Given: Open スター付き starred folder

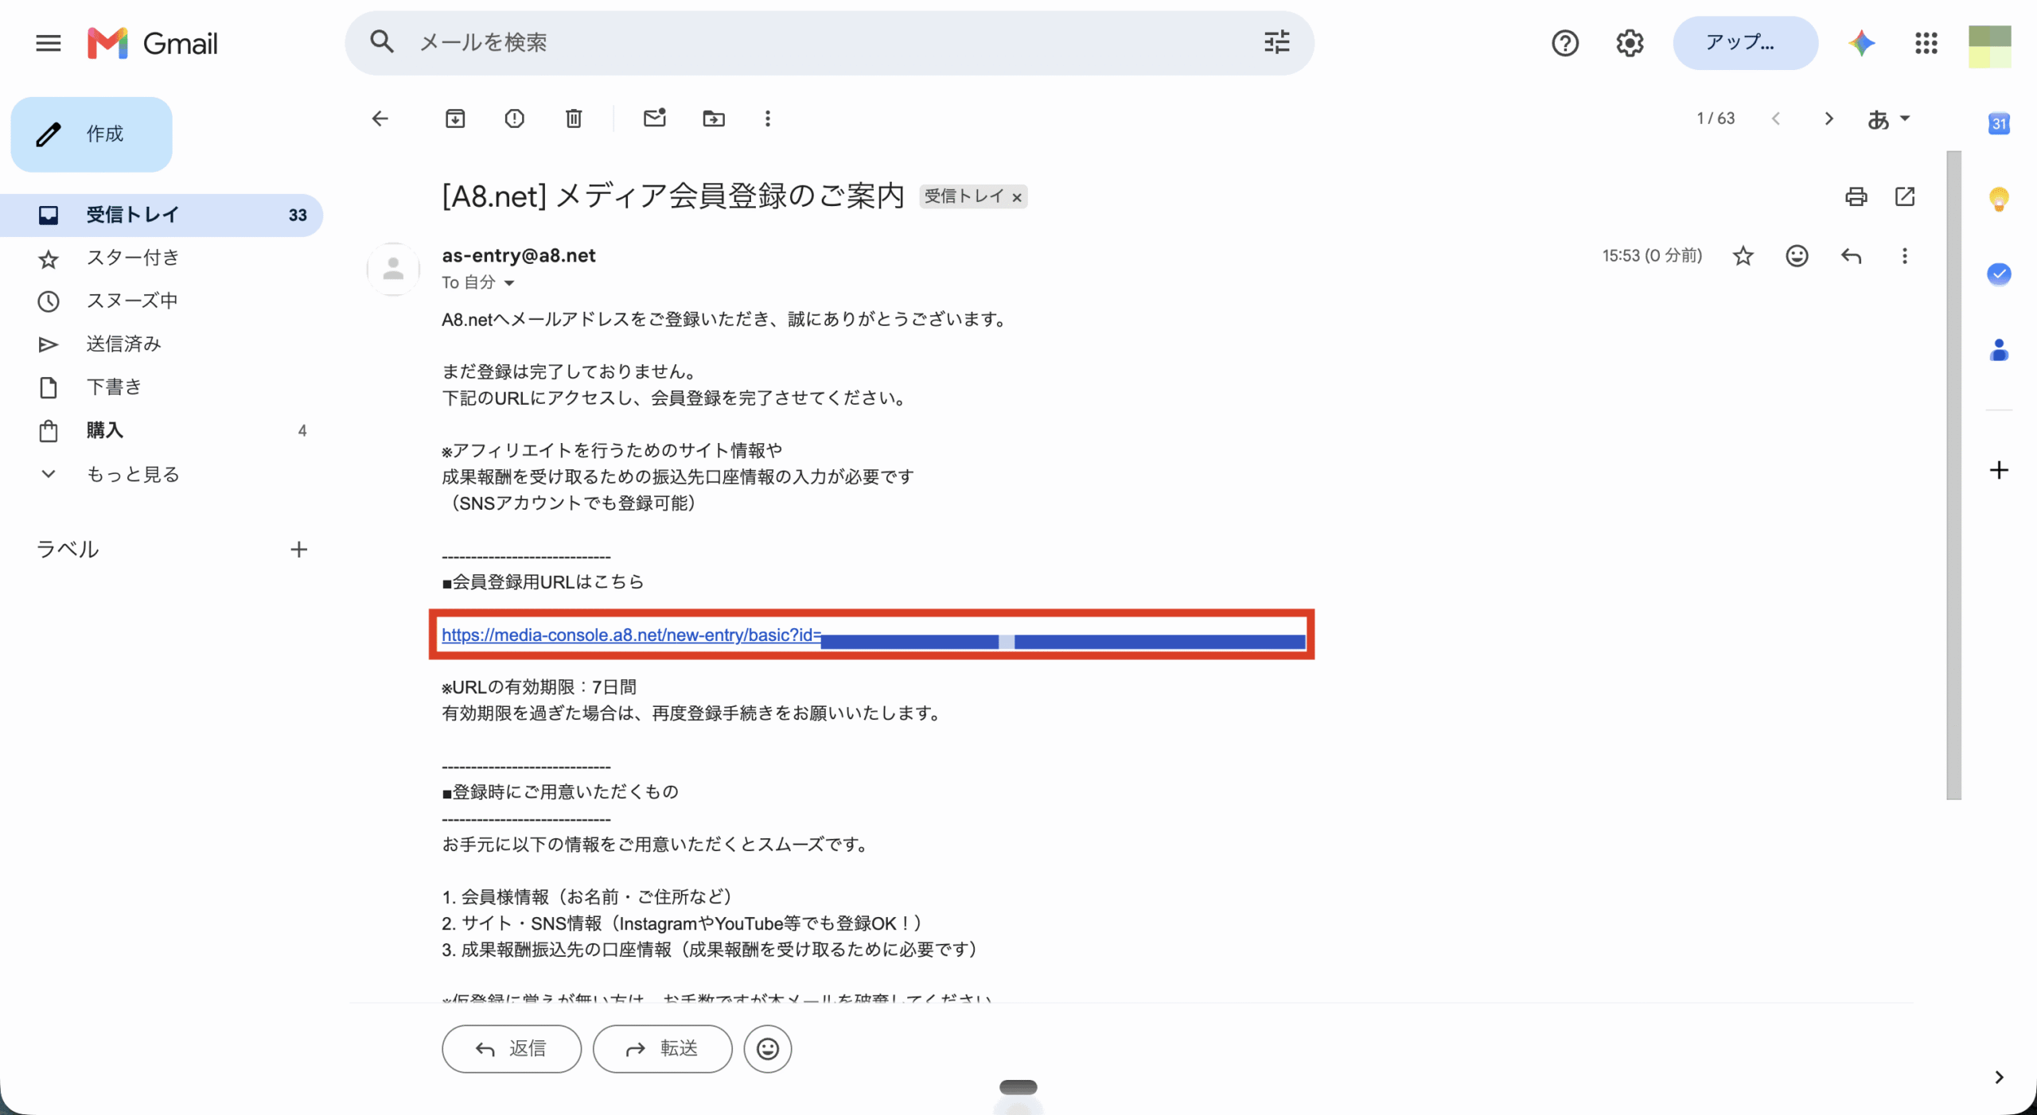Looking at the screenshot, I should coord(162,258).
